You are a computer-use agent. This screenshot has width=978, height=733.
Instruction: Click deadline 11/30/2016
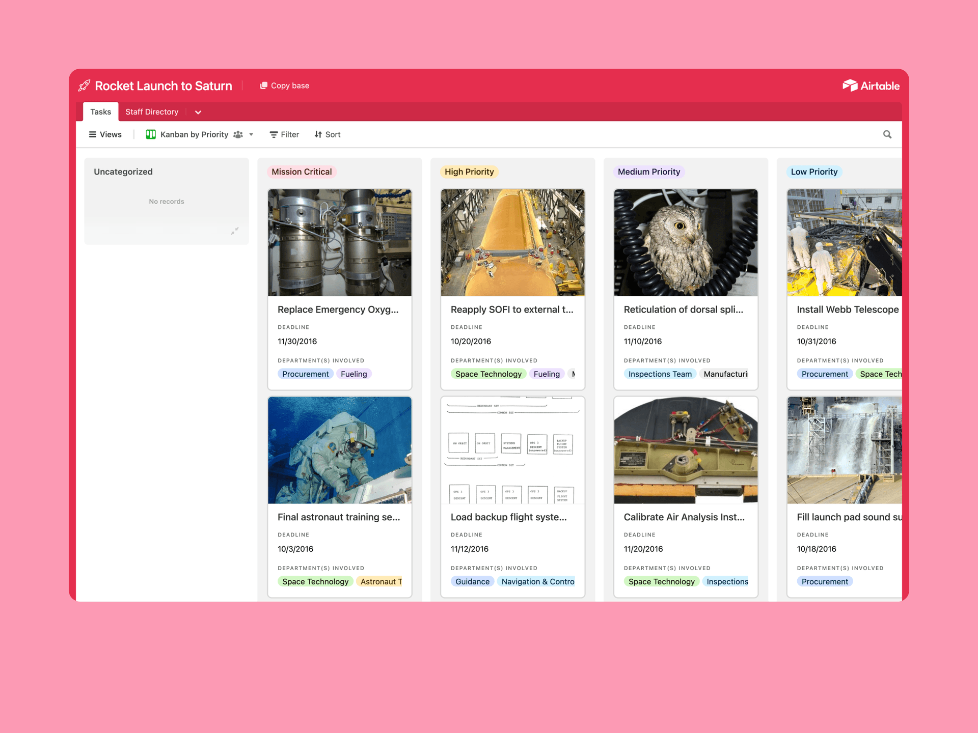tap(297, 342)
